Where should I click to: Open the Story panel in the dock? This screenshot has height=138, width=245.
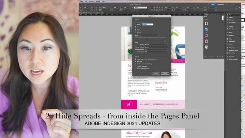[x=230, y=39]
